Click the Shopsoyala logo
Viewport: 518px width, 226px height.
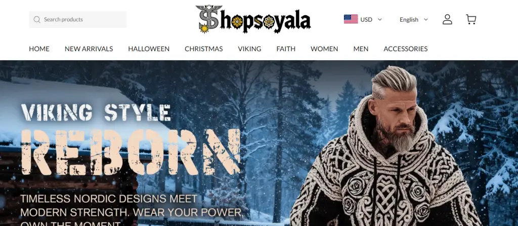tap(253, 19)
